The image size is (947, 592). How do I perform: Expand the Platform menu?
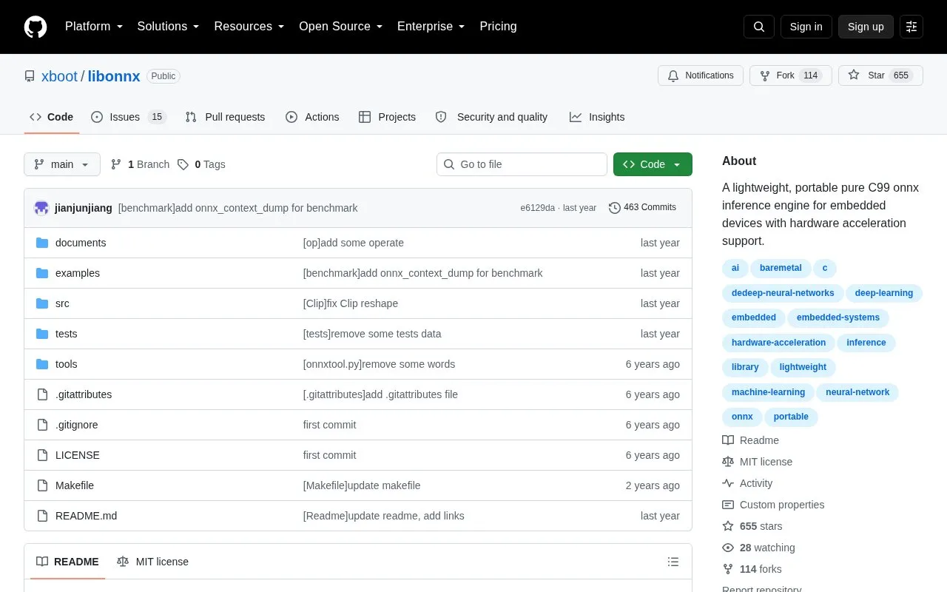(x=94, y=27)
